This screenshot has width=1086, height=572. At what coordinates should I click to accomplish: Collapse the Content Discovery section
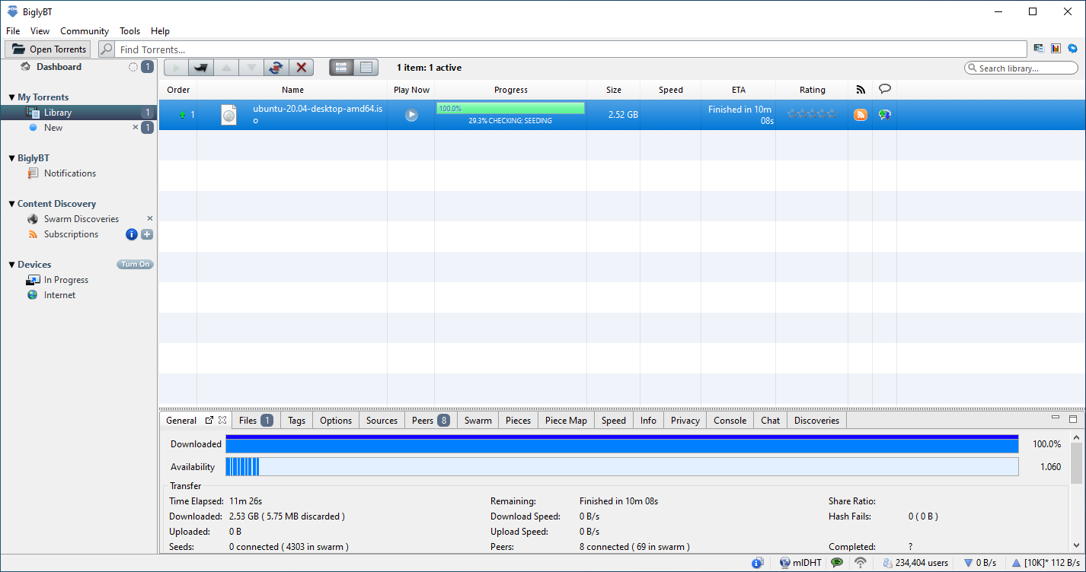tap(11, 204)
